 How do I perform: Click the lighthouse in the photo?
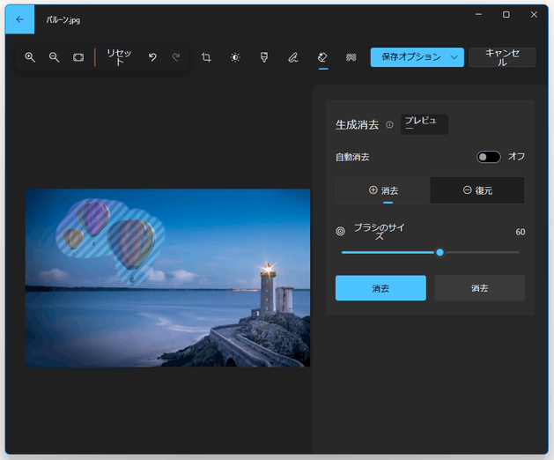tap(268, 290)
